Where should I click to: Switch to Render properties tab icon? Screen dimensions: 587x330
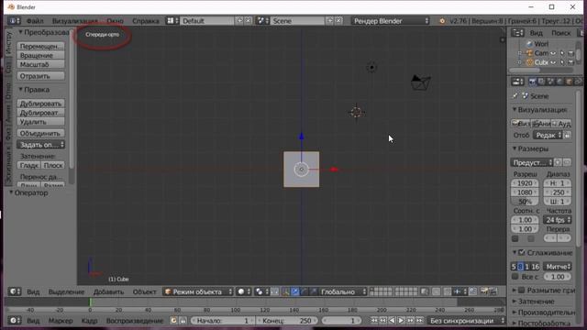532,82
